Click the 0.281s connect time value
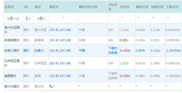This screenshot has height=93, width=182. (155, 40)
